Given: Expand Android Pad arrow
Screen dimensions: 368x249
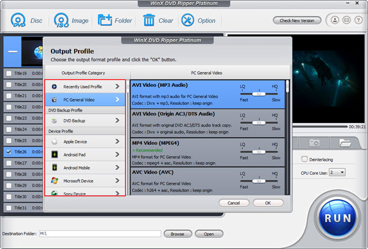Looking at the screenshot, I should pos(117,154).
